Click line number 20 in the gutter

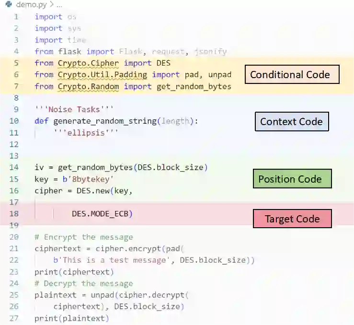pos(14,237)
